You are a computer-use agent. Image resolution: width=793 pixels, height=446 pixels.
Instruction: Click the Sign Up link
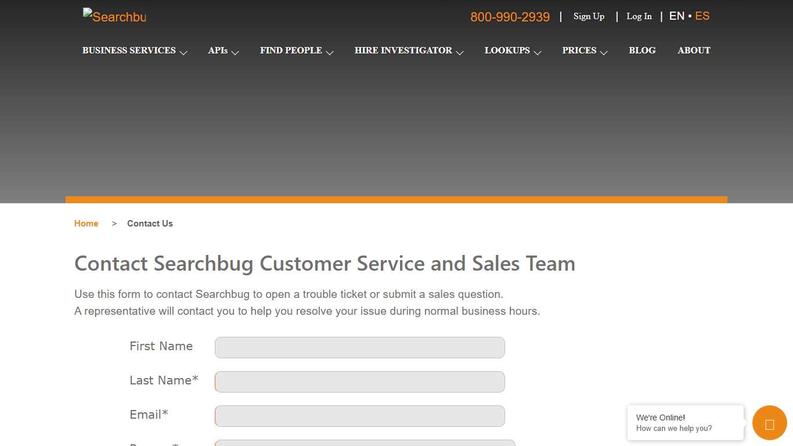click(x=589, y=16)
